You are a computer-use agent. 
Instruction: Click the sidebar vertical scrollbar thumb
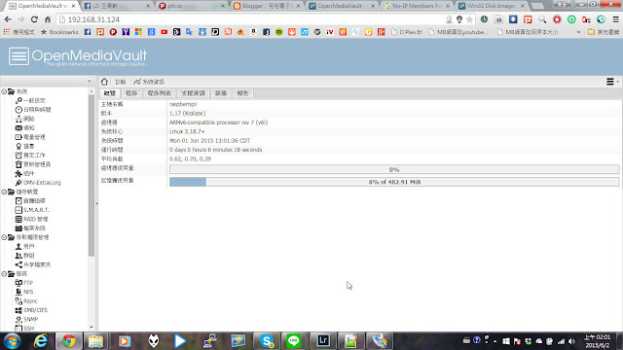[x=92, y=175]
